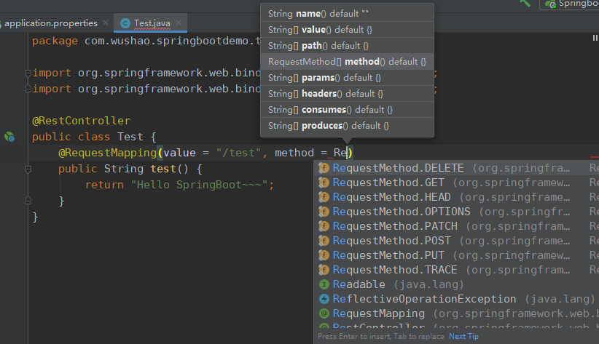Close the application.properties tab
This screenshot has width=599, height=344.
pos(105,23)
